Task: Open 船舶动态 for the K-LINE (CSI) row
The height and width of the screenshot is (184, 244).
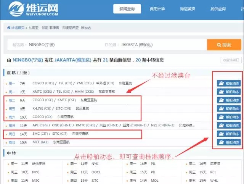Action: click(x=229, y=108)
